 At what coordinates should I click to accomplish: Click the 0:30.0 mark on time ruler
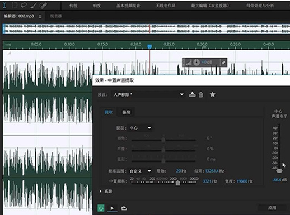[202, 44]
